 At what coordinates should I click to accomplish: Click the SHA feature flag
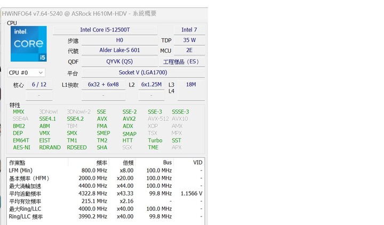(x=102, y=148)
